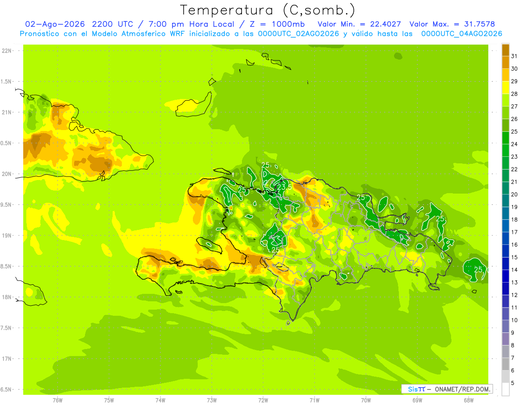Viewport: 526px width, 406px height.
Task: Click the 76W longitude axis label
Action: [x=57, y=400]
